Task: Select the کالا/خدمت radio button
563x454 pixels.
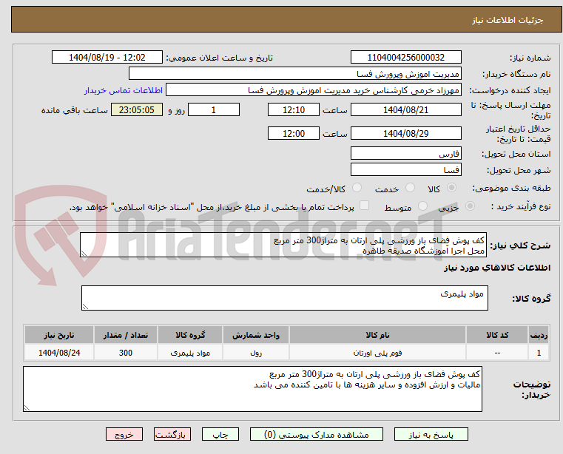Action: 357,187
